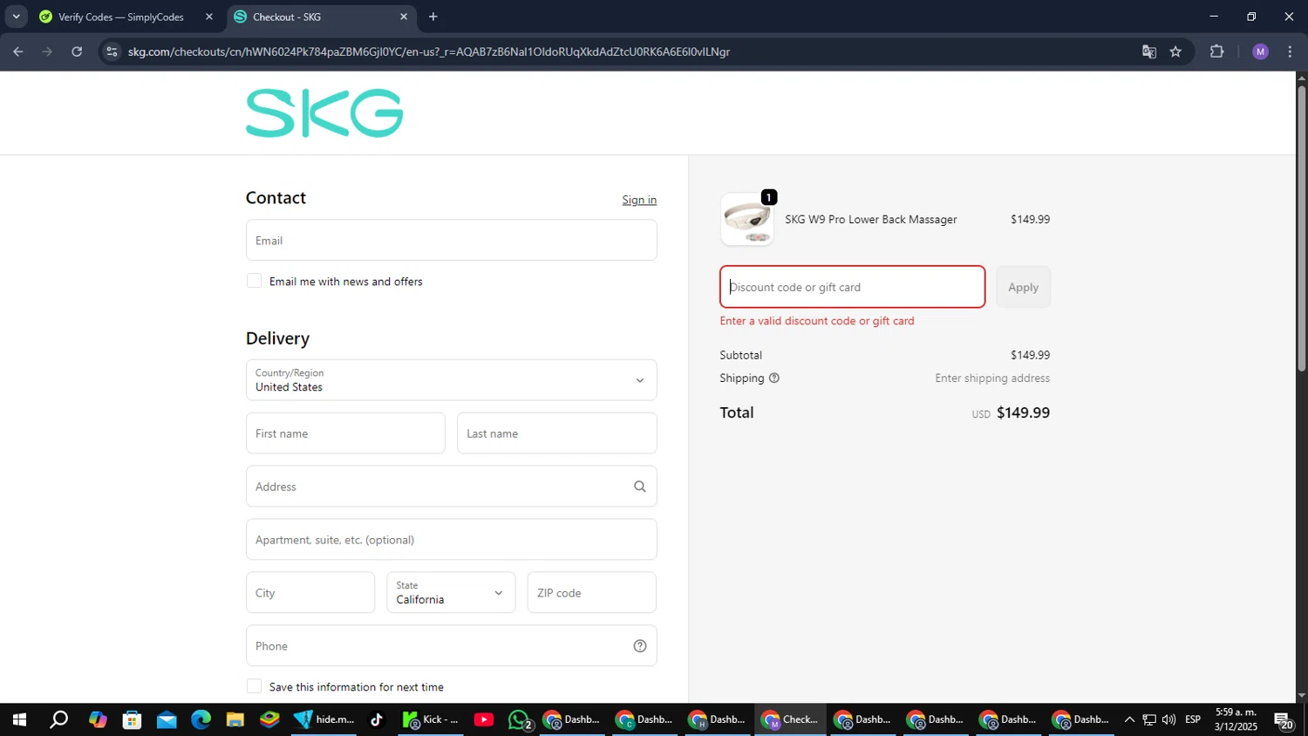View site information icon in address bar
The width and height of the screenshot is (1308, 736).
pos(111,51)
